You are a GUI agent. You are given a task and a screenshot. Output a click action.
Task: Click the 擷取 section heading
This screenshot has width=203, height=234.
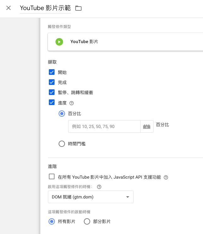tap(52, 62)
